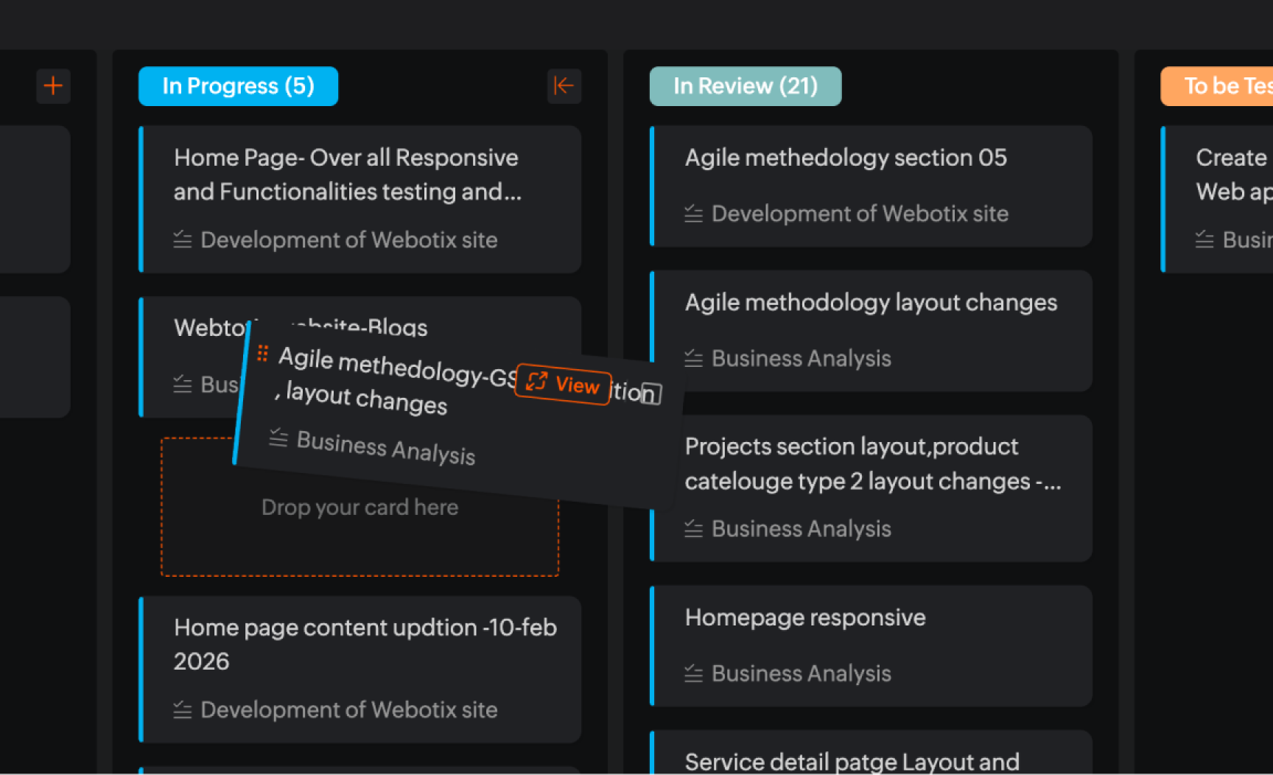This screenshot has height=775, width=1273.
Task: Click the task list icon in Projects section layout card
Action: point(693,529)
